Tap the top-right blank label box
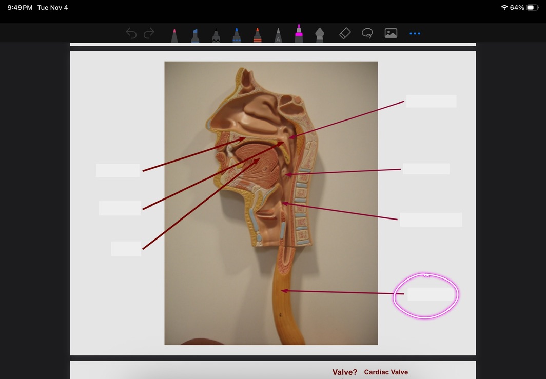This screenshot has height=379, width=546. 431,101
